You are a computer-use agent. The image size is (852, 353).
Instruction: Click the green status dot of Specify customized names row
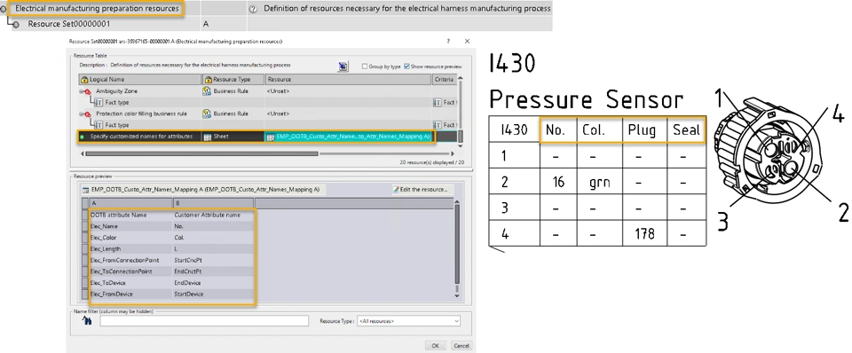tap(83, 137)
